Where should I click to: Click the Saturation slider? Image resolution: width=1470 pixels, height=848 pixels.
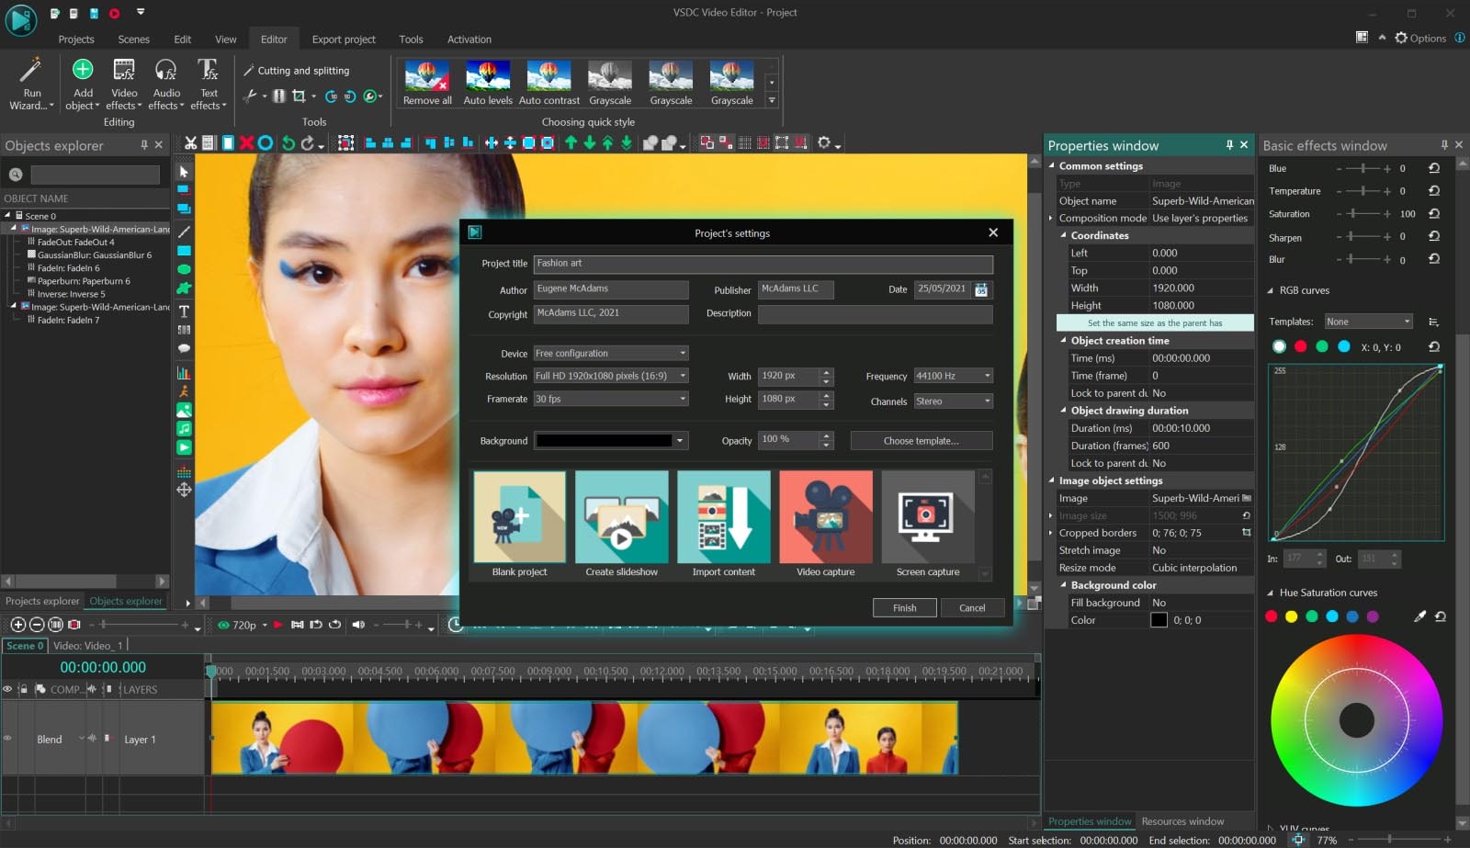click(1352, 214)
